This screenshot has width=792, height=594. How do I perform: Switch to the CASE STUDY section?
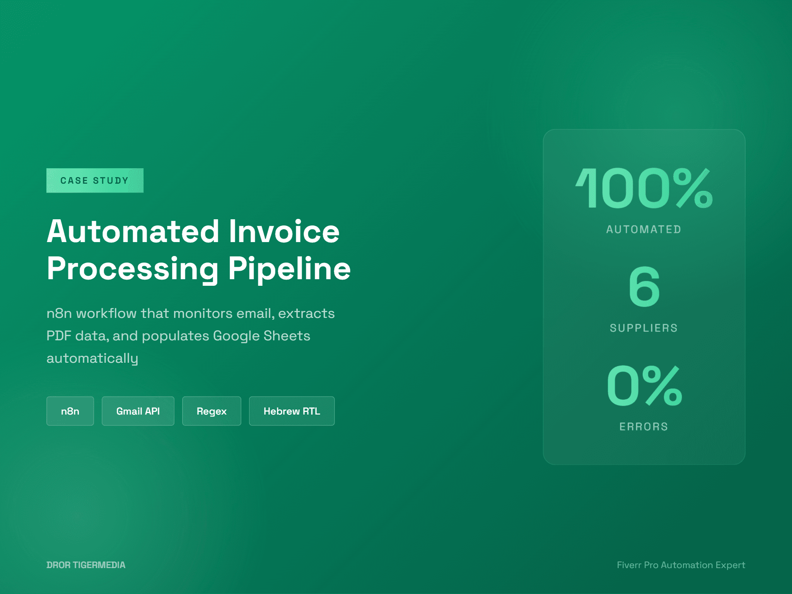click(95, 180)
